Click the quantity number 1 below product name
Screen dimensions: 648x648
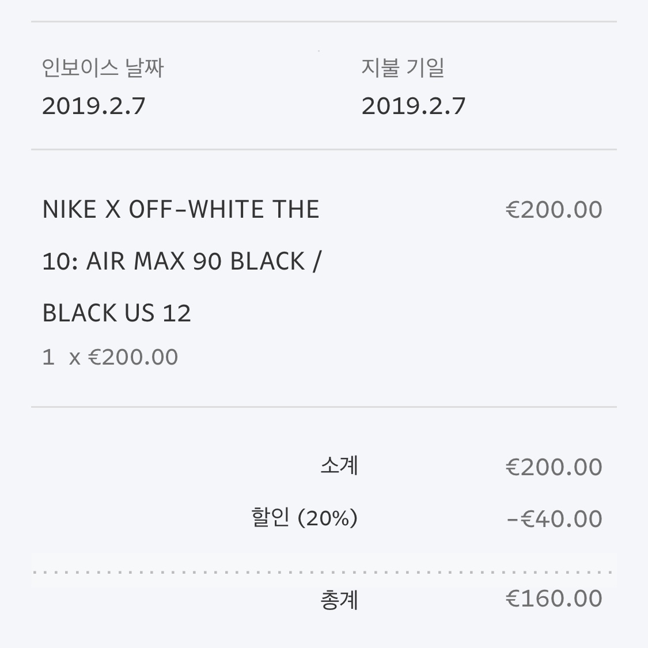[x=48, y=357]
